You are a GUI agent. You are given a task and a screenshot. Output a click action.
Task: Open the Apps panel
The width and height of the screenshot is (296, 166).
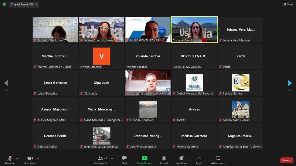coord(199,160)
